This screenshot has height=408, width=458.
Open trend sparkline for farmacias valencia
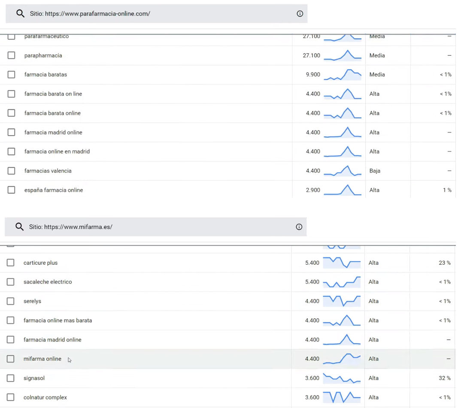click(343, 171)
